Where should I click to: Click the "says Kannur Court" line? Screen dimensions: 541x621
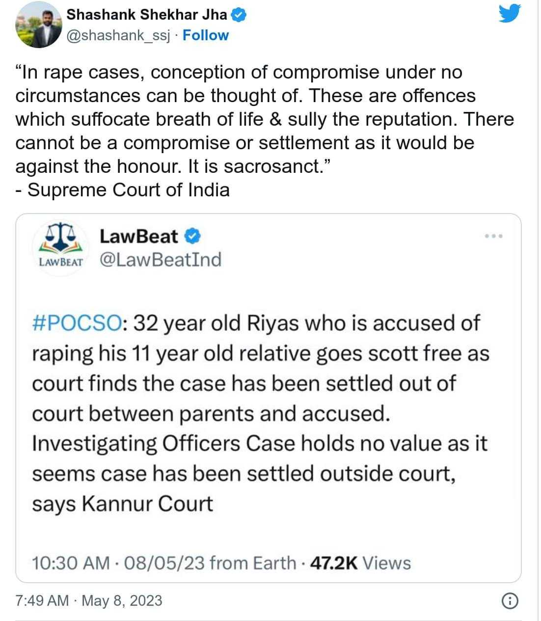(x=123, y=504)
